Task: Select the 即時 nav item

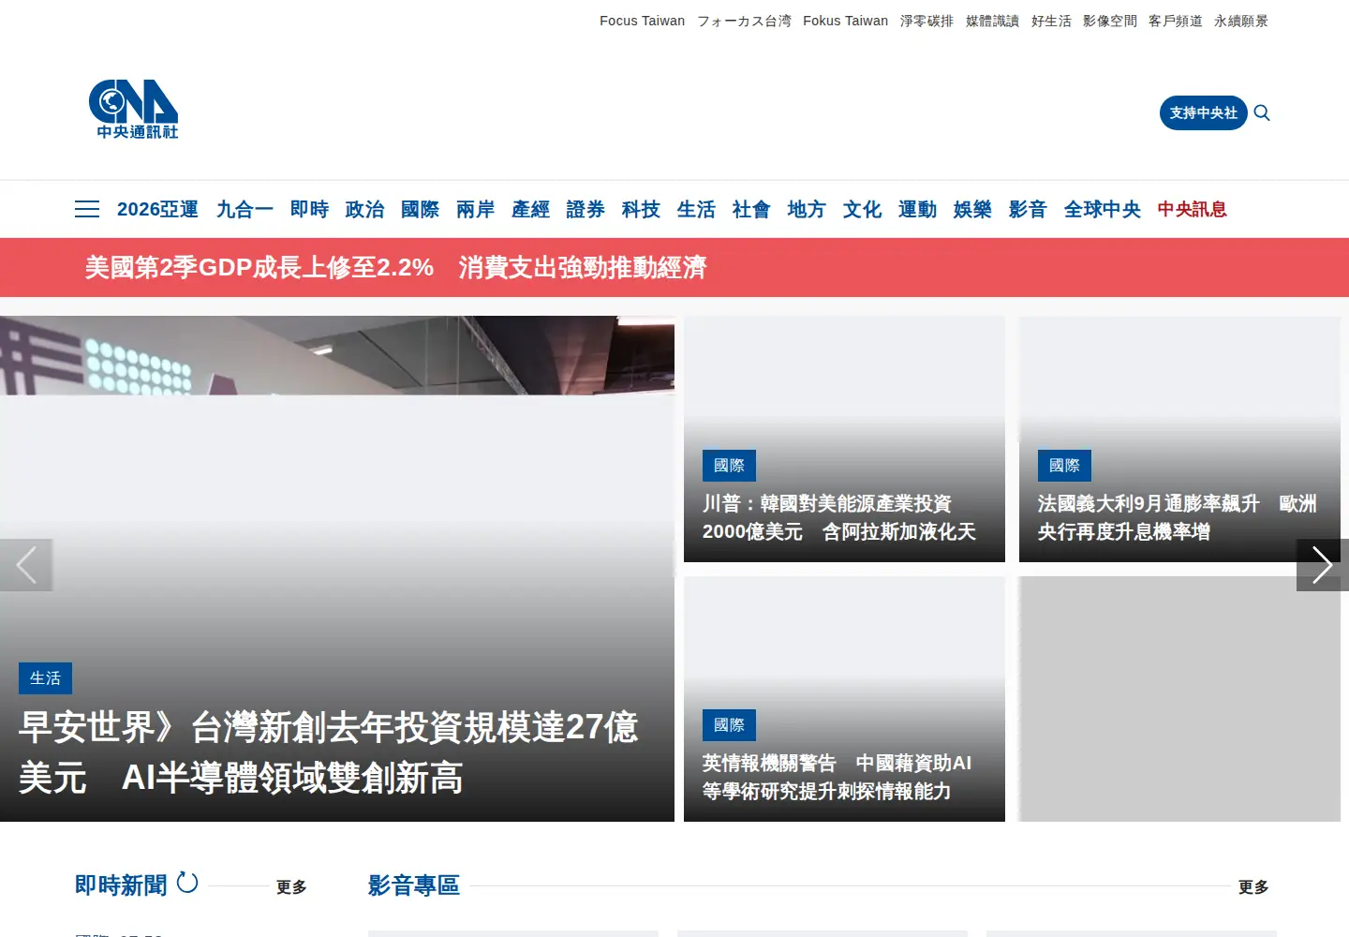Action: pos(309,209)
